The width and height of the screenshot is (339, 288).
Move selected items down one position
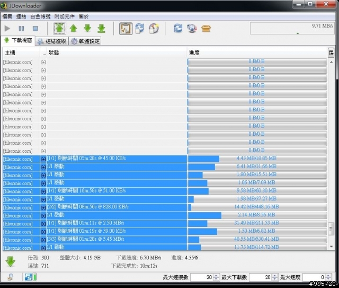pyautogui.click(x=87, y=28)
